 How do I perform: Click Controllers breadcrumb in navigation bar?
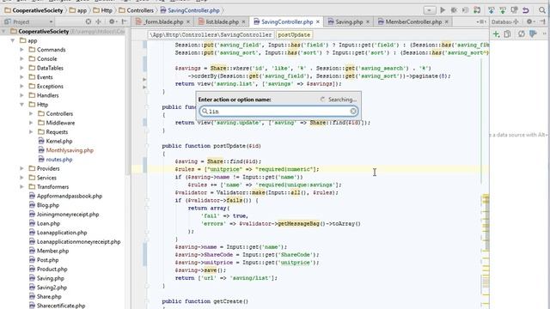coord(137,10)
